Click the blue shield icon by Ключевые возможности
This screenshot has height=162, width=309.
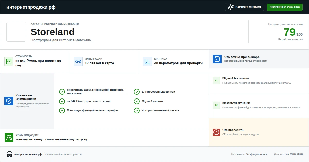coord(9,101)
